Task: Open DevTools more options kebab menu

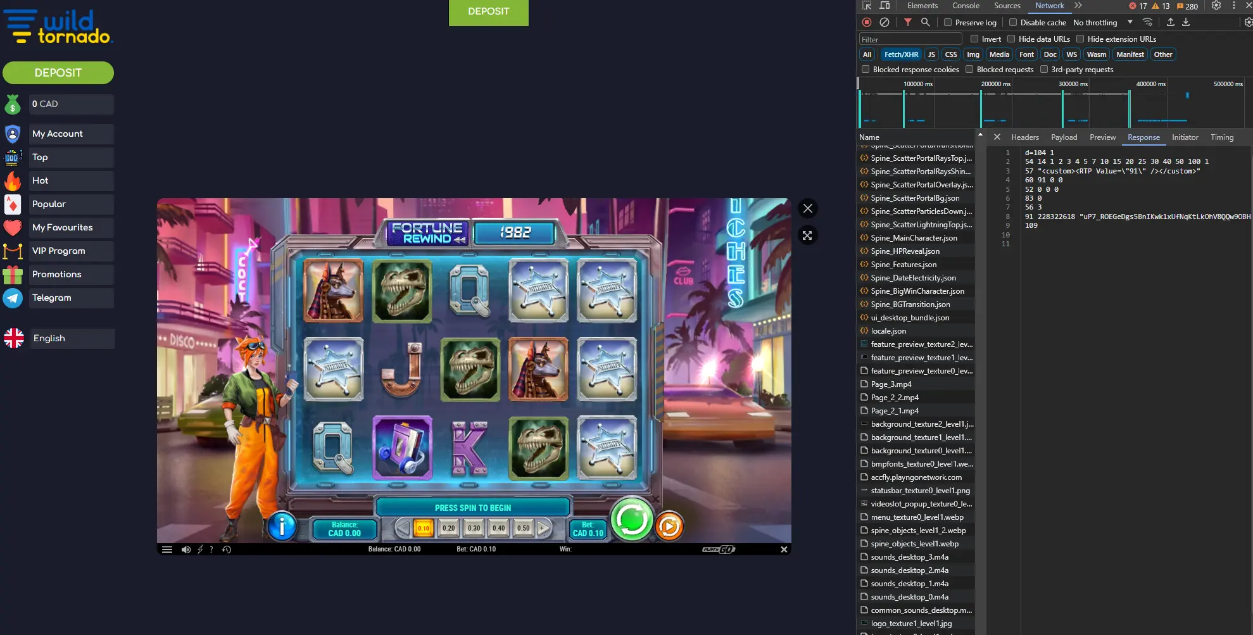Action: pos(1233,6)
